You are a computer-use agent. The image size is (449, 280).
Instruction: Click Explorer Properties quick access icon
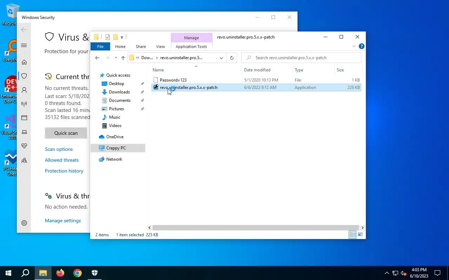tap(108, 37)
